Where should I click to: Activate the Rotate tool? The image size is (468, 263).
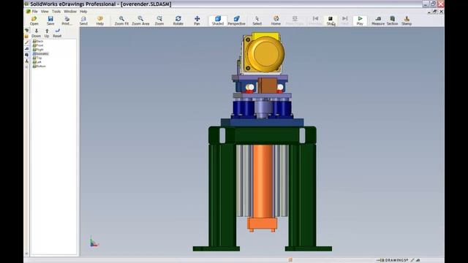178,20
